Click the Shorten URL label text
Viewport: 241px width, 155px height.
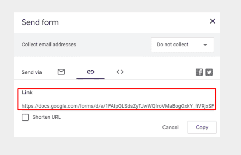click(47, 117)
